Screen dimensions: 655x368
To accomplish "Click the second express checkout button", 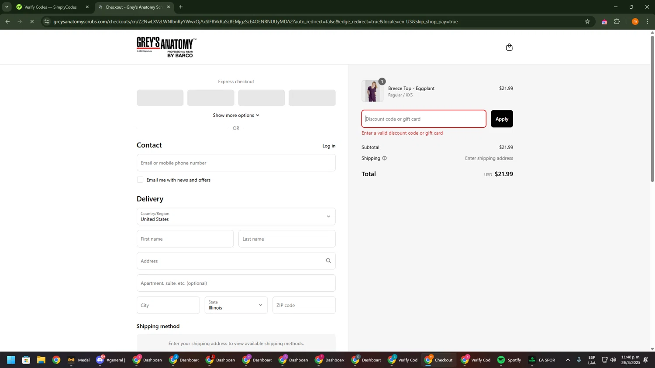I will [211, 98].
